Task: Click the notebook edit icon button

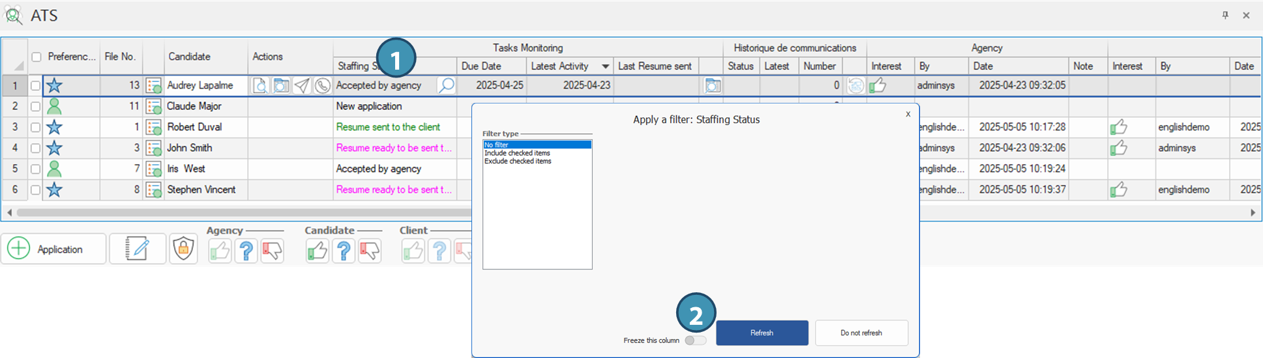Action: click(137, 249)
